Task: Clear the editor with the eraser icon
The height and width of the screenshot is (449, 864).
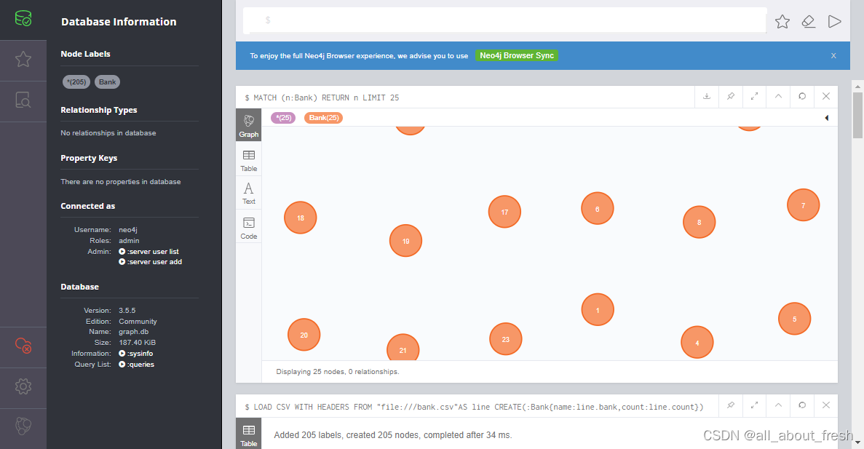Action: [809, 22]
